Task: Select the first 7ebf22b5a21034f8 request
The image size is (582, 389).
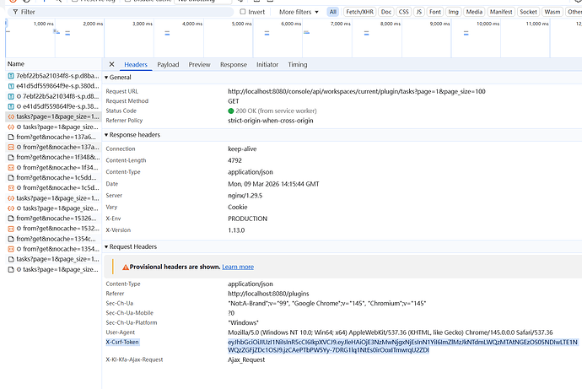Action: point(55,76)
